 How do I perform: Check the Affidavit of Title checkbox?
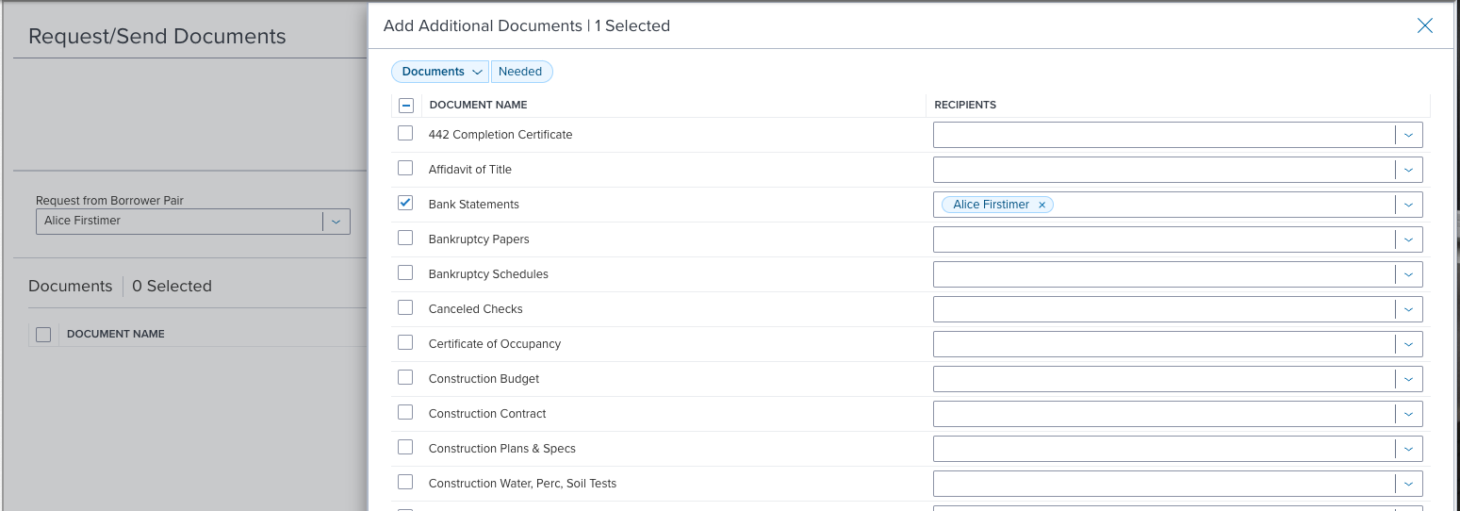405,169
